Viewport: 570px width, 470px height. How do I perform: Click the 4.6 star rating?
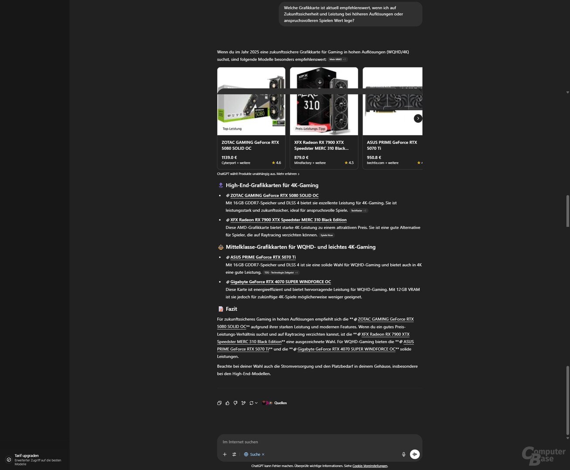coord(276,163)
